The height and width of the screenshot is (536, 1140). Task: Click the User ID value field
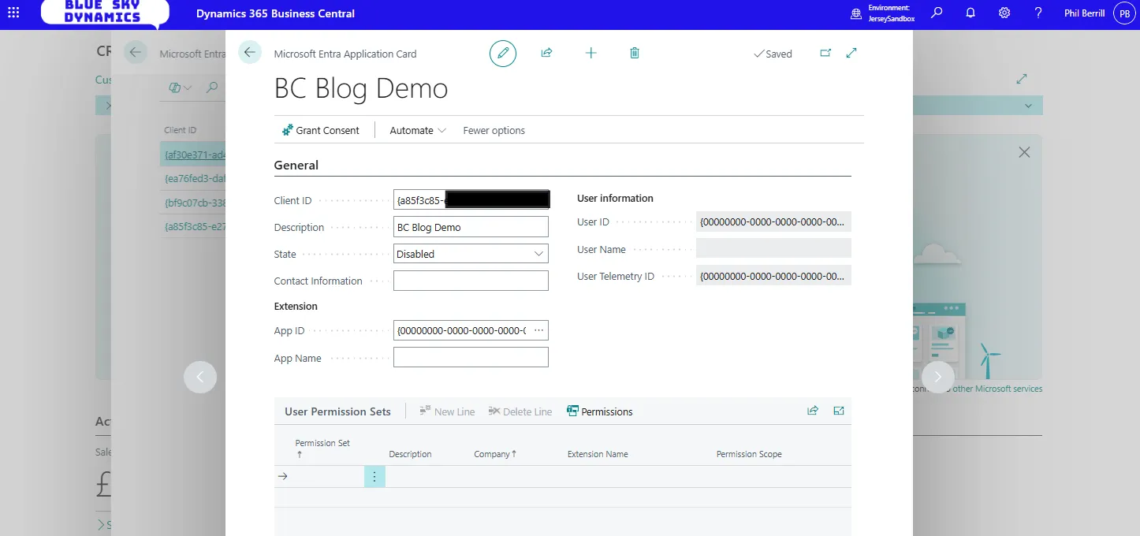(x=773, y=221)
